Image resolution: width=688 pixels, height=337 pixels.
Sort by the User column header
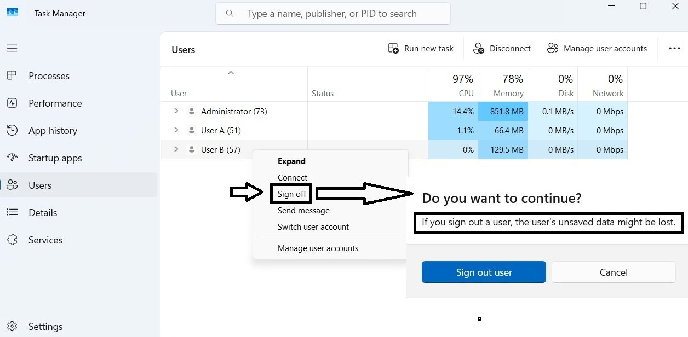click(x=234, y=84)
